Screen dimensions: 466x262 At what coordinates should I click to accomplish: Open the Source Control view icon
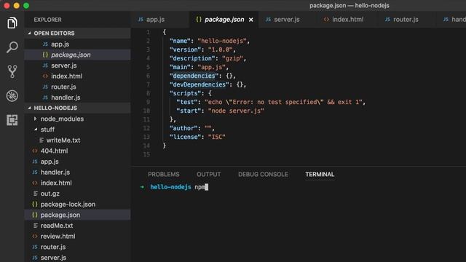tap(12, 71)
